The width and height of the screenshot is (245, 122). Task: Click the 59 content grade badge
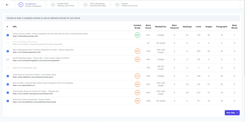point(138,101)
